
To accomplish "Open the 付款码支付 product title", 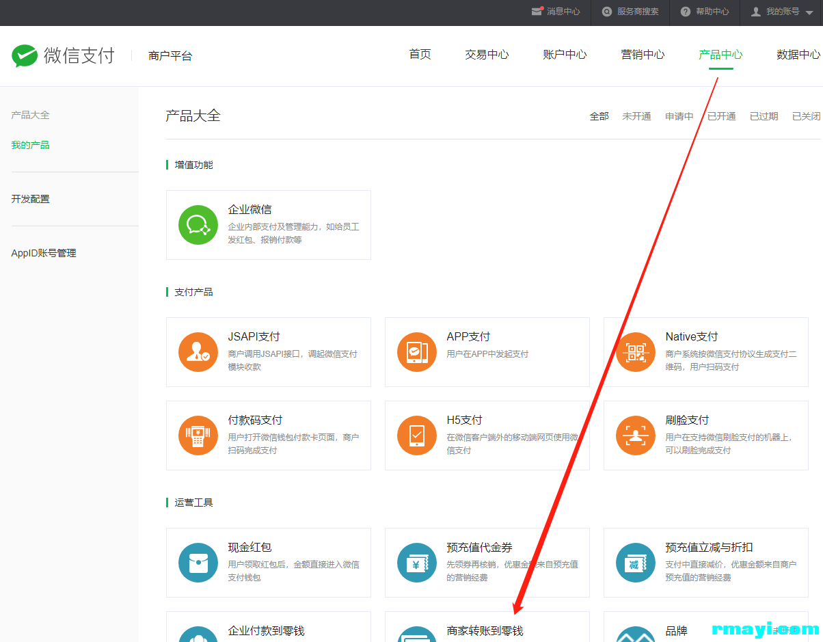I will tap(255, 420).
